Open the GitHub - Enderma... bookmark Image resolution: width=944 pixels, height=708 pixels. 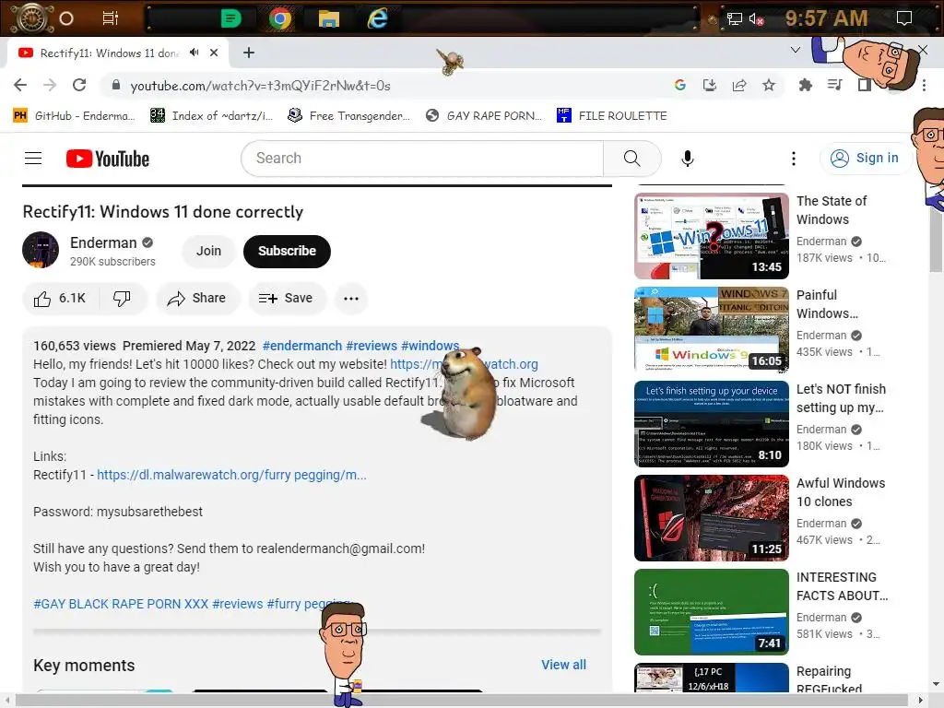coord(74,115)
